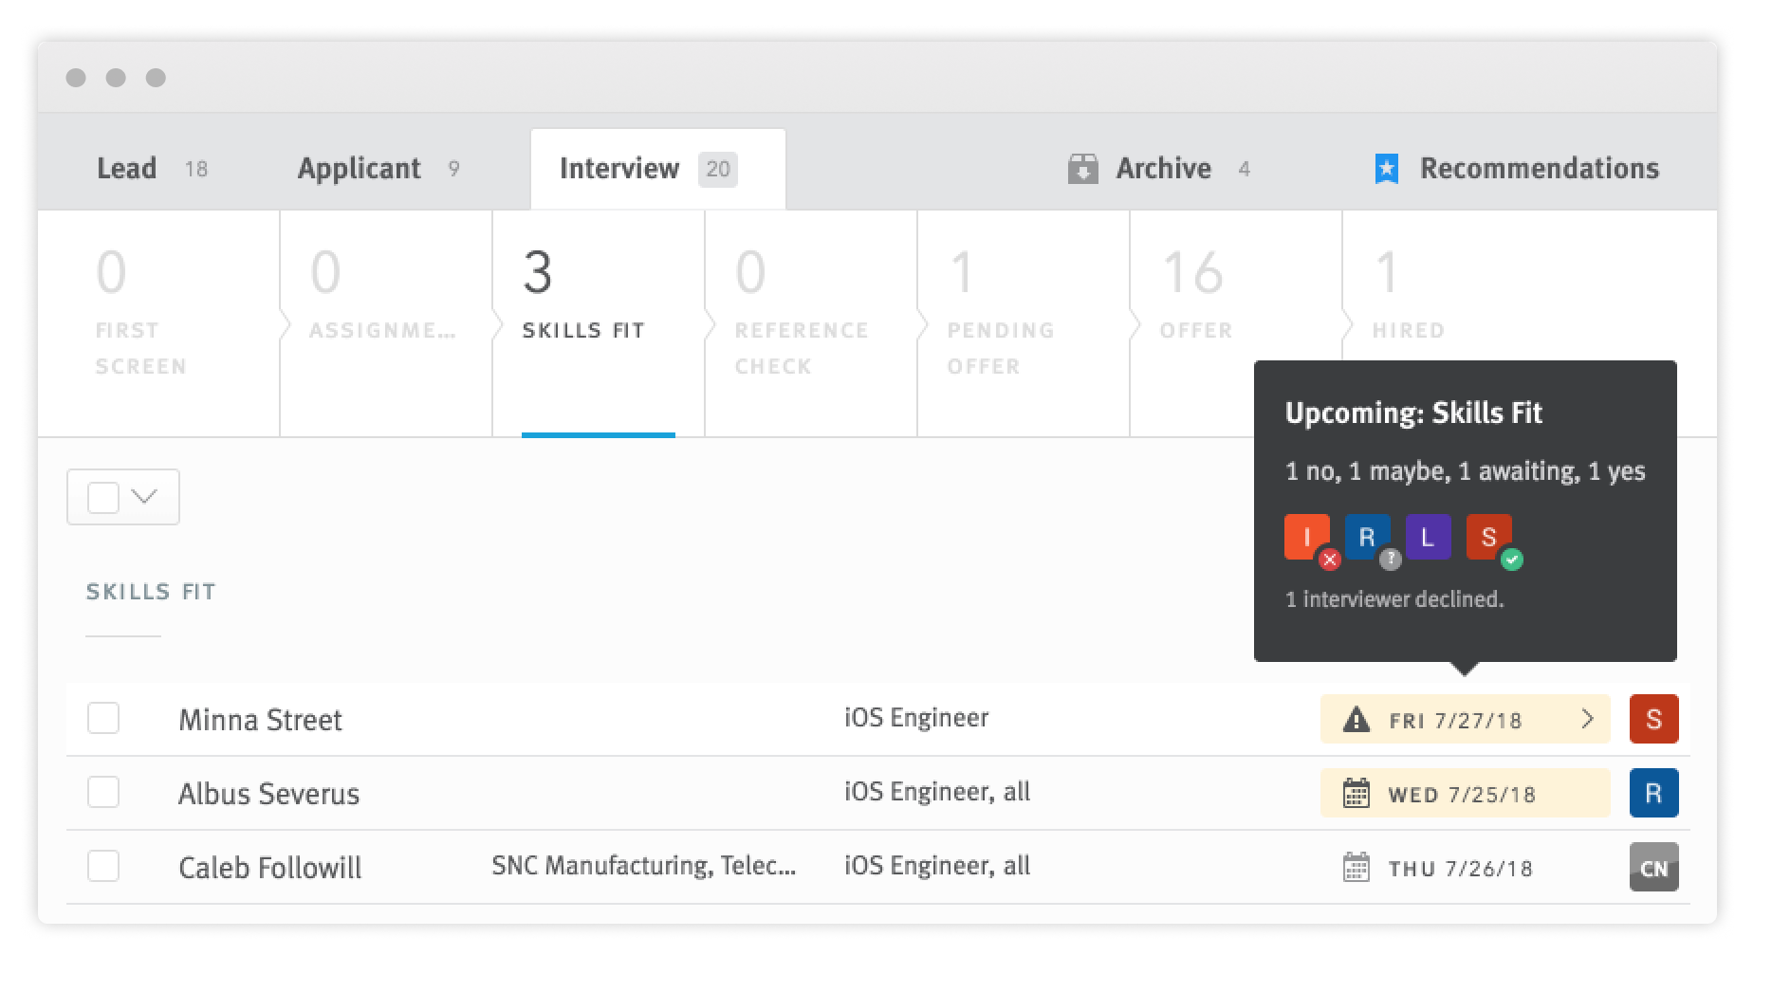This screenshot has width=1772, height=992.
Task: Open the bulk actions dropdown arrow
Action: 144,496
